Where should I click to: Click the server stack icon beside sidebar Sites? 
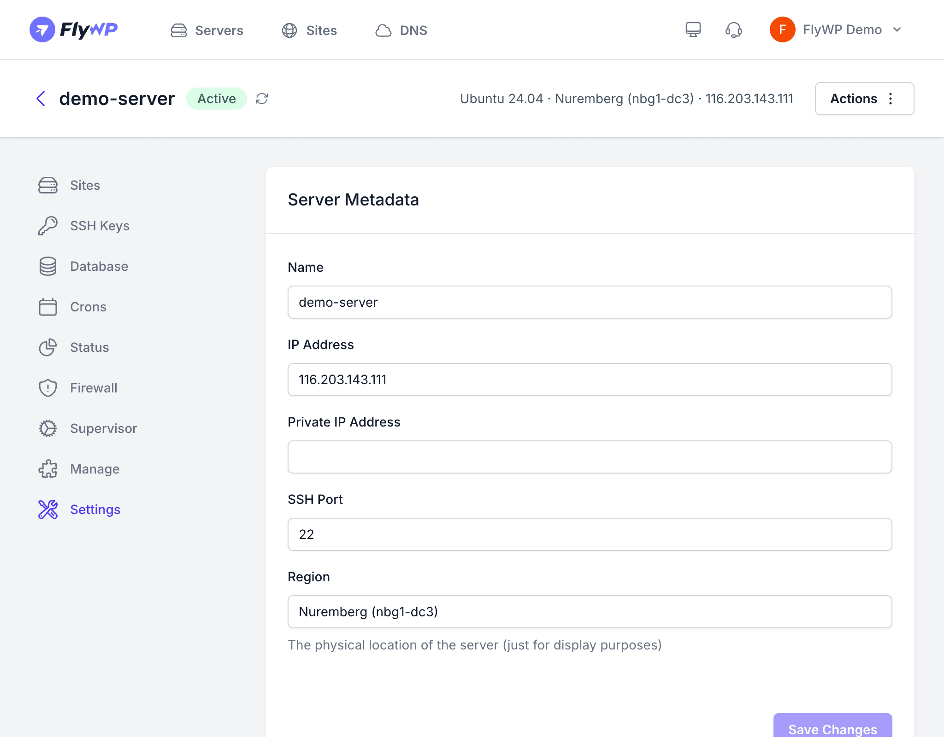[x=48, y=185]
